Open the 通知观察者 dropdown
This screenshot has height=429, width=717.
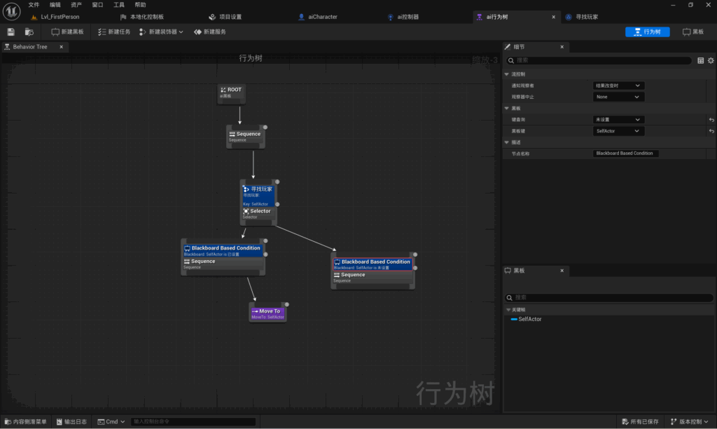(x=618, y=86)
